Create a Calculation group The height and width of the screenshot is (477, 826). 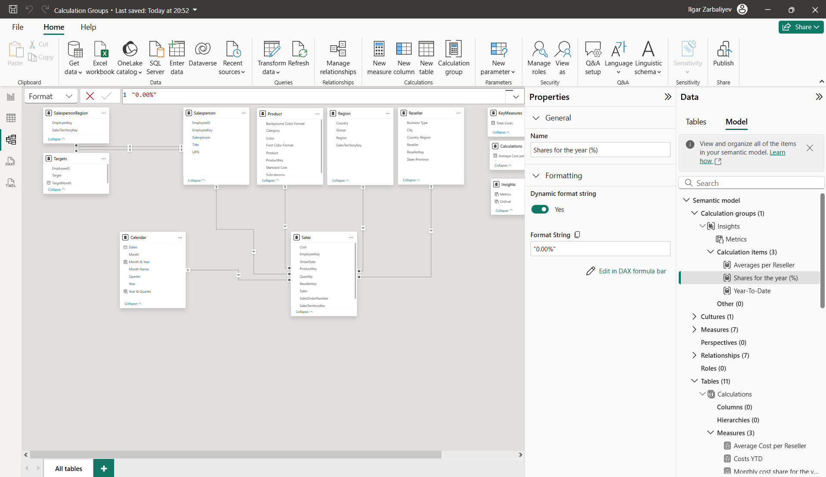coord(453,58)
